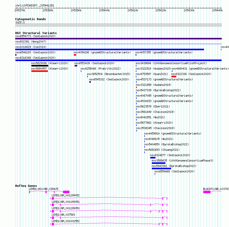Open the nsv1014629 (Coe2014) variant label
Viewport: 229px width, 227px height.
(31, 47)
